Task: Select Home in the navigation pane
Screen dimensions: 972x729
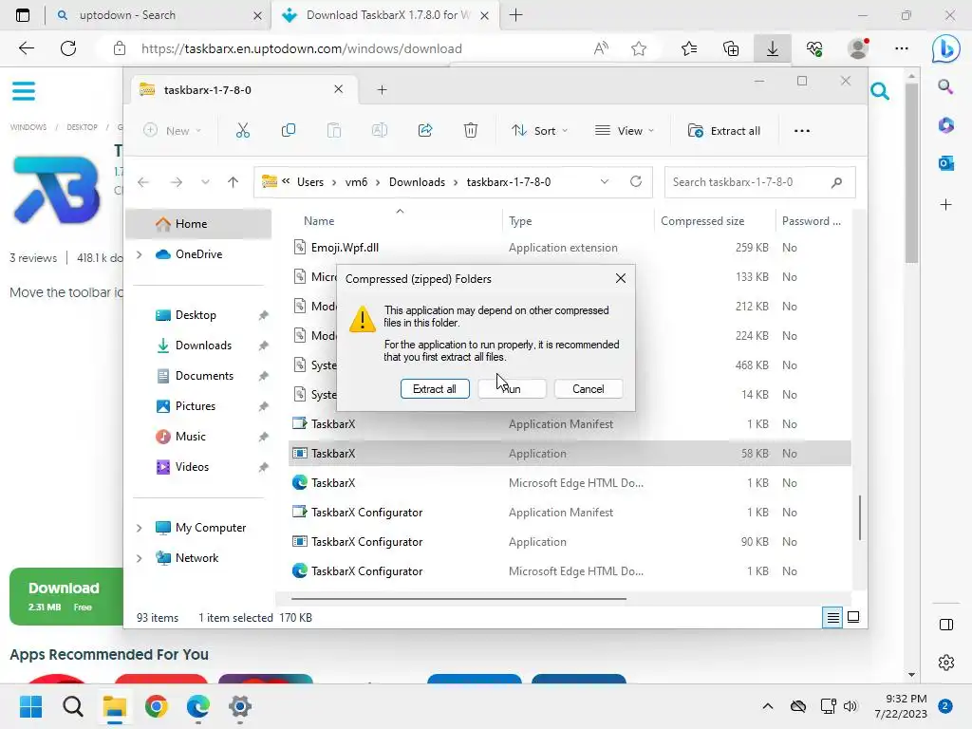Action: tap(198, 224)
